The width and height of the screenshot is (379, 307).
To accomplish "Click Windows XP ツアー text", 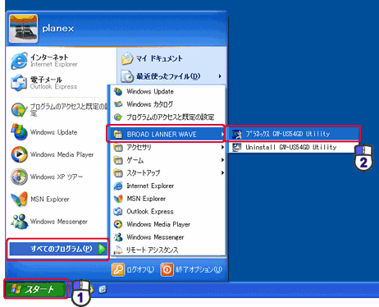I will click(x=57, y=177).
